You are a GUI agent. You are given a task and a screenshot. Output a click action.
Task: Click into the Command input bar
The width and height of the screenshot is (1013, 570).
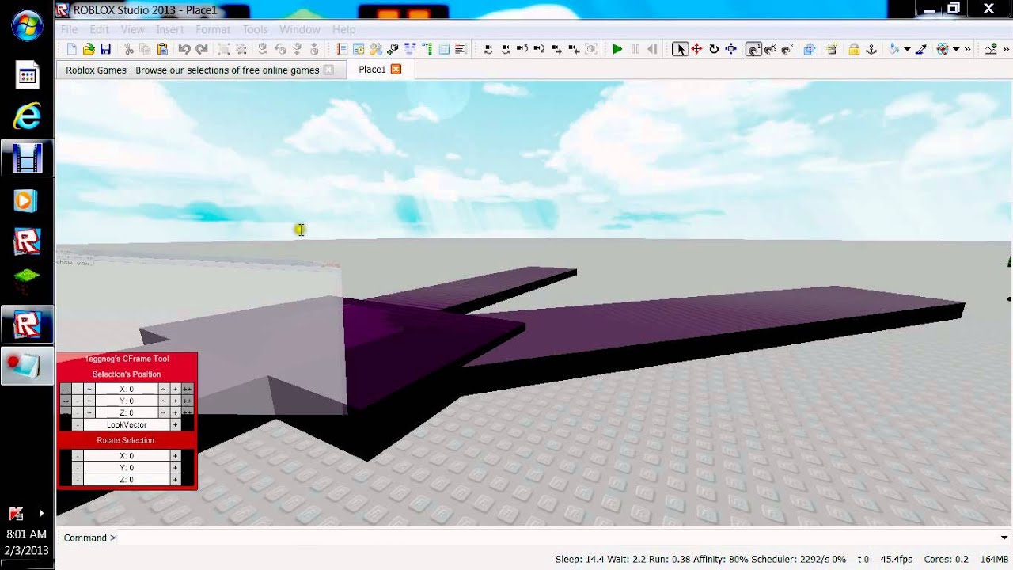558,538
